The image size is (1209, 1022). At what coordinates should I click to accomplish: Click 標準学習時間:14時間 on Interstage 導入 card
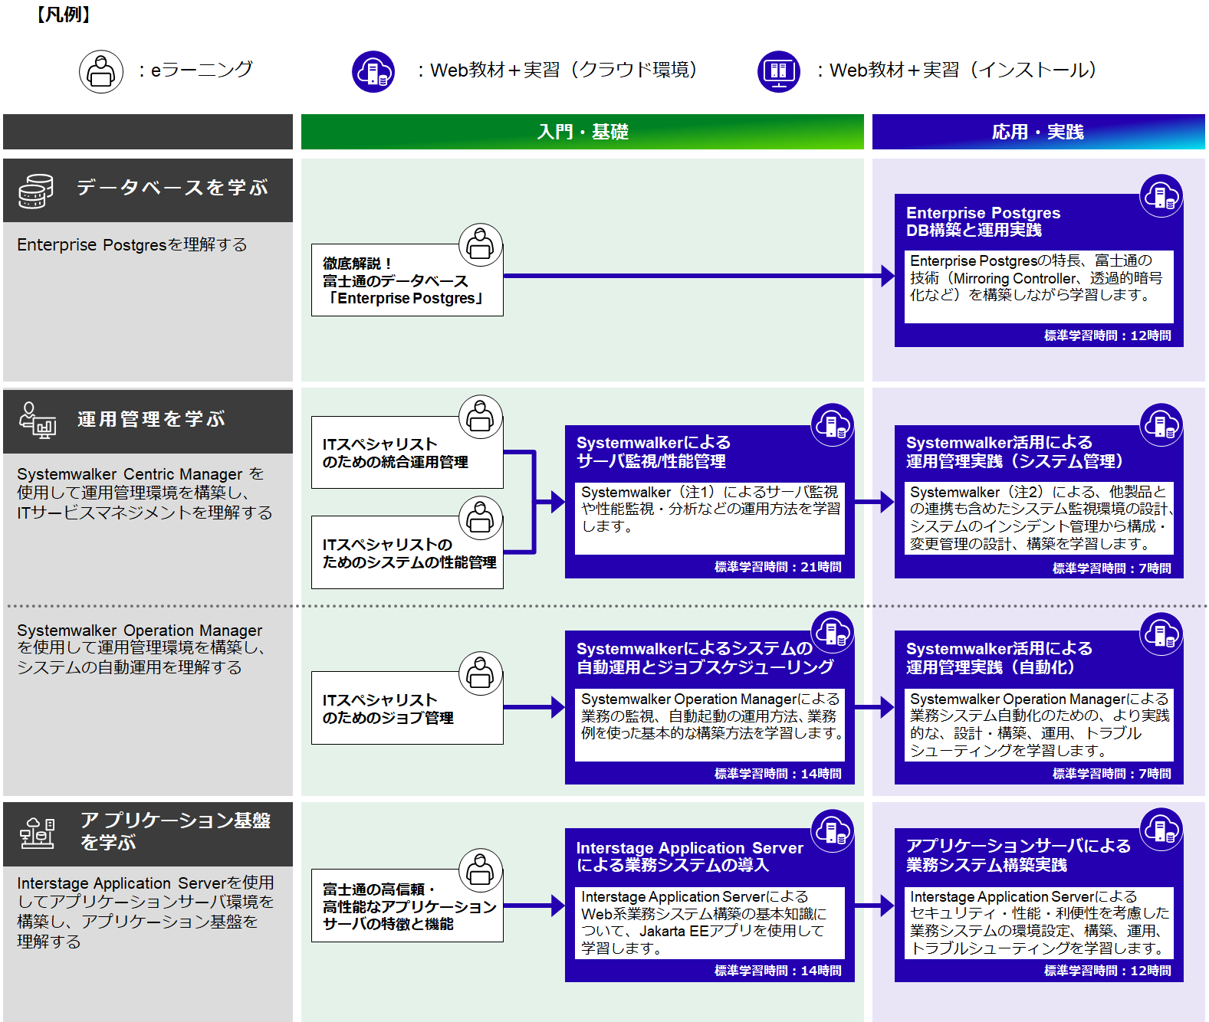[778, 971]
